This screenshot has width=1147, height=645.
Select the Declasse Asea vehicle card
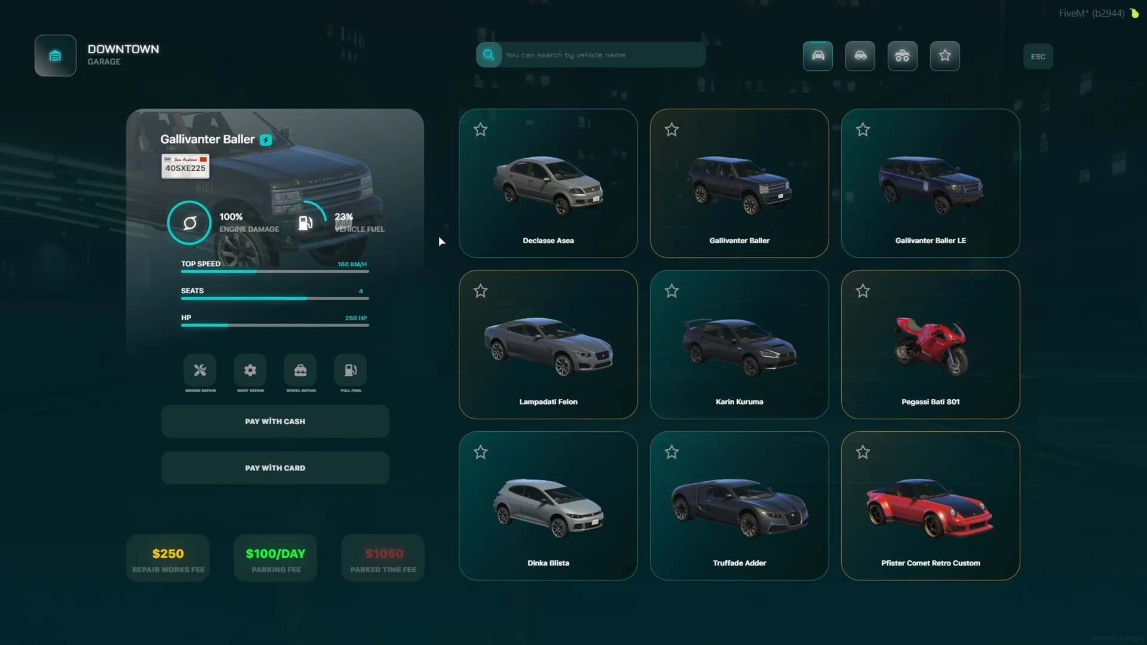click(x=548, y=183)
